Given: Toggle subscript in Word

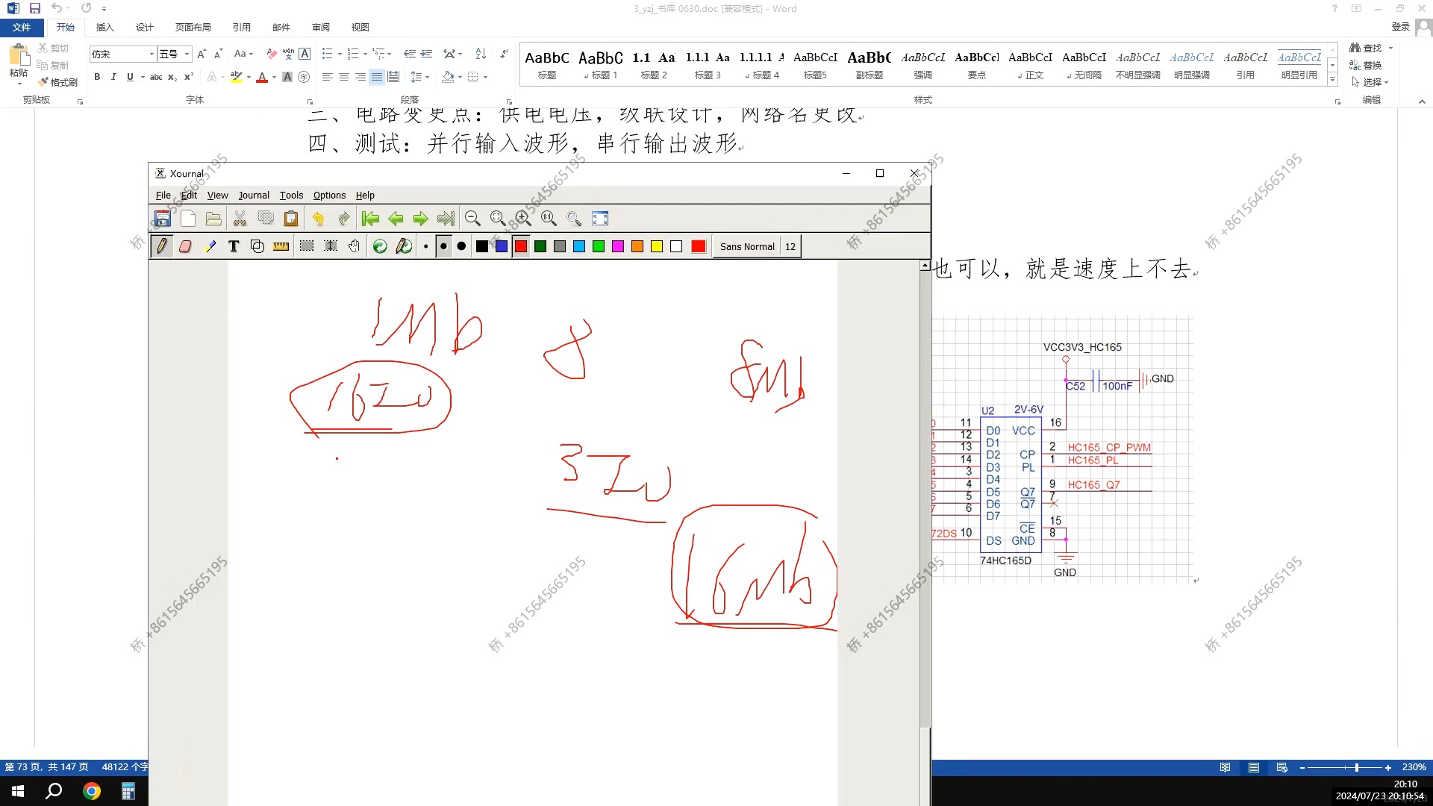Looking at the screenshot, I should [x=172, y=77].
